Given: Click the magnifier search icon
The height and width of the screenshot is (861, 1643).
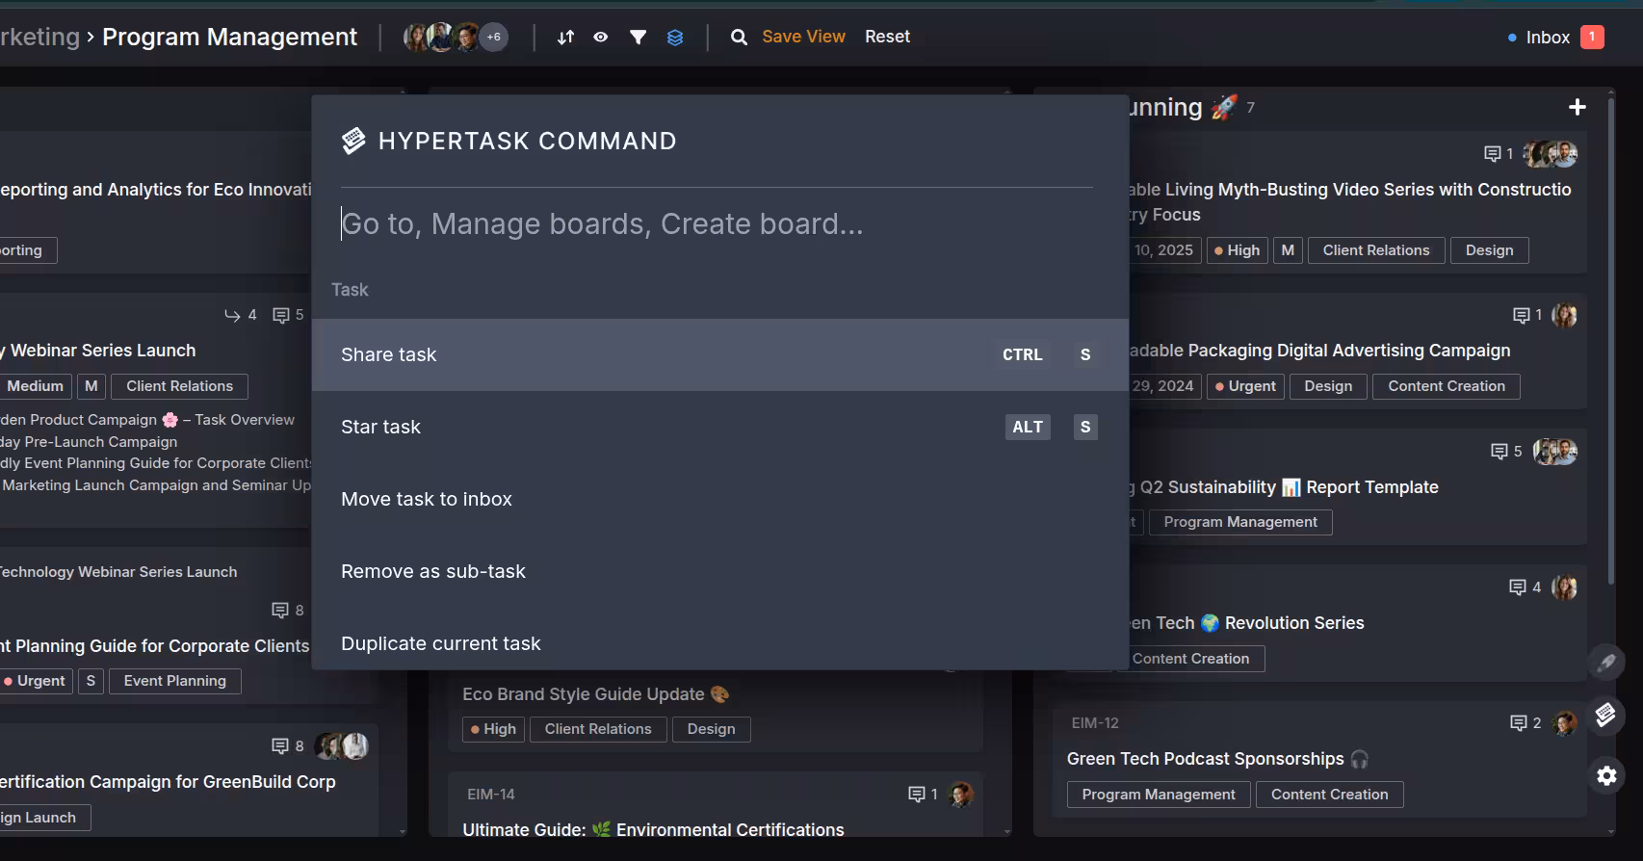Looking at the screenshot, I should tap(739, 37).
